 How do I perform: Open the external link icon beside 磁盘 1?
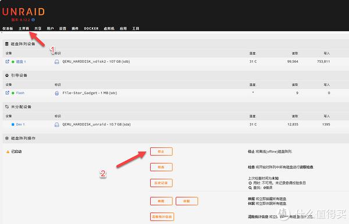pyautogui.click(x=8, y=62)
